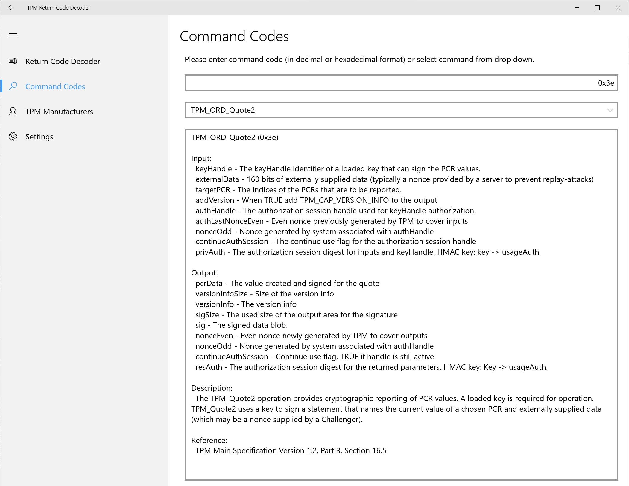
Task: Open the TPM_ORD_Quote2 combo box
Action: click(359, 110)
